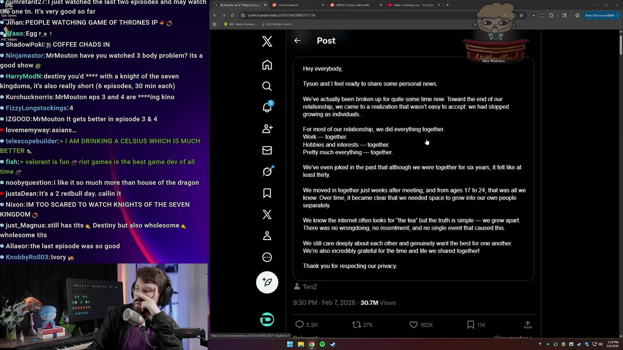Click the New Chrome available button

(602, 15)
